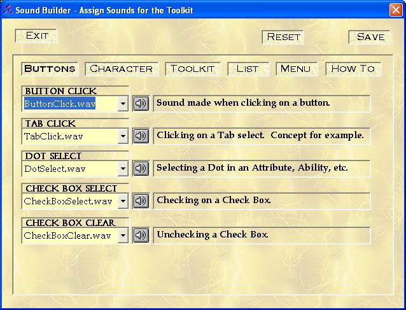
Task: Expand the Button Click sound dropdown
Action: [x=123, y=103]
